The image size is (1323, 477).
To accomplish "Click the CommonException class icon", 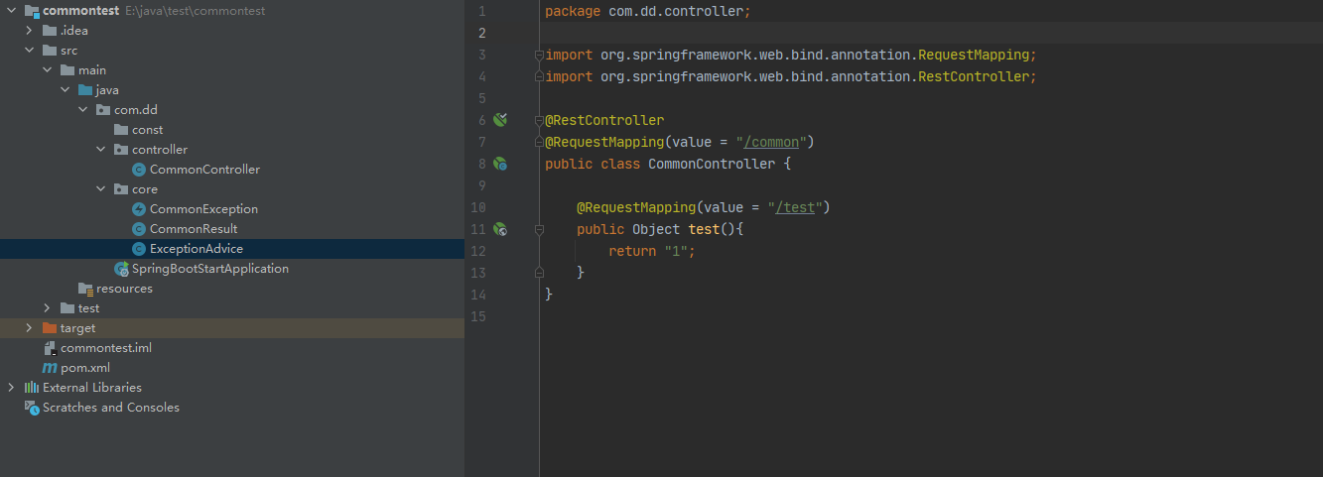I will [139, 209].
